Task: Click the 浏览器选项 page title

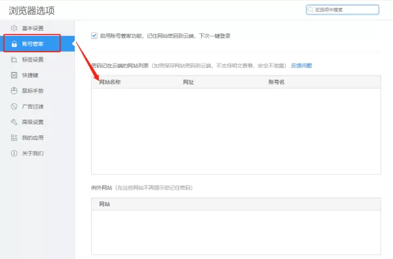Action: click(31, 10)
